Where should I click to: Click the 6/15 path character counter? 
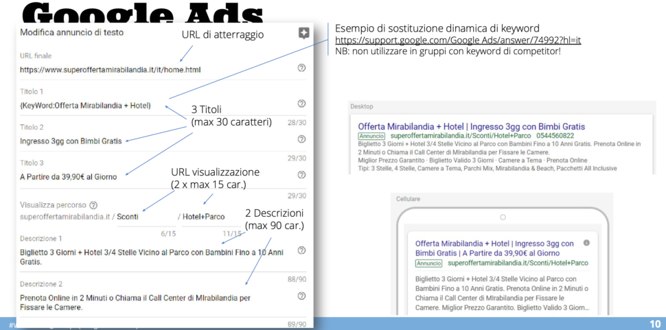pos(168,234)
